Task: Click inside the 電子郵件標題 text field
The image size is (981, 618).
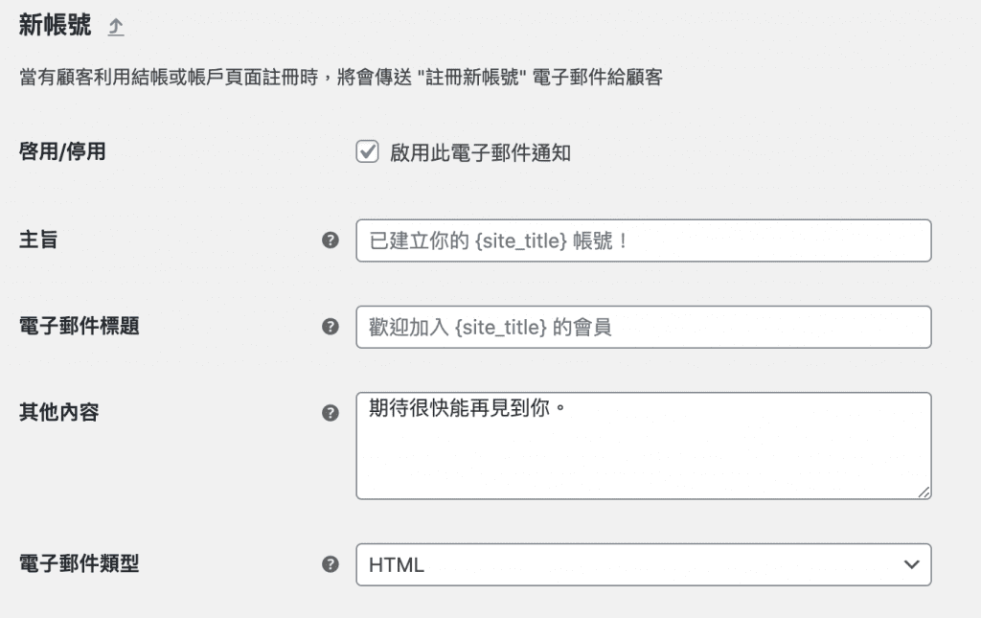Action: 642,326
